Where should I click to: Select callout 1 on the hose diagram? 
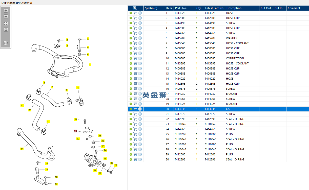coord(90,65)
